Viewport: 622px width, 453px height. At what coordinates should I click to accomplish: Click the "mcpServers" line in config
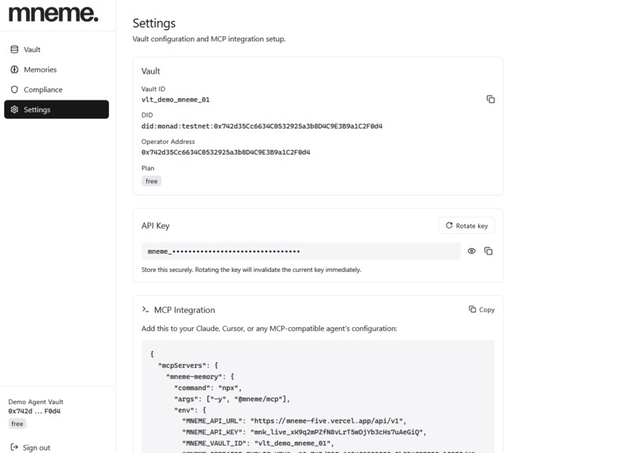pyautogui.click(x=188, y=365)
